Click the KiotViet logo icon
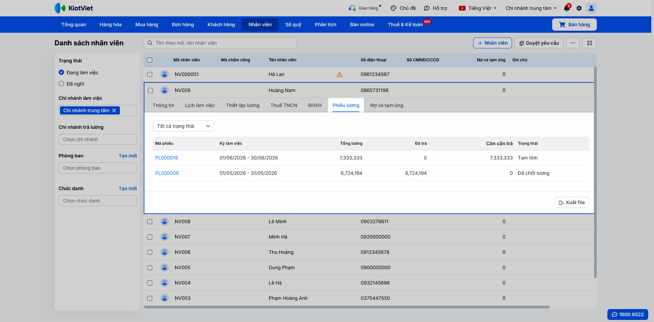Screen dimensions: 654x322 click(x=60, y=8)
